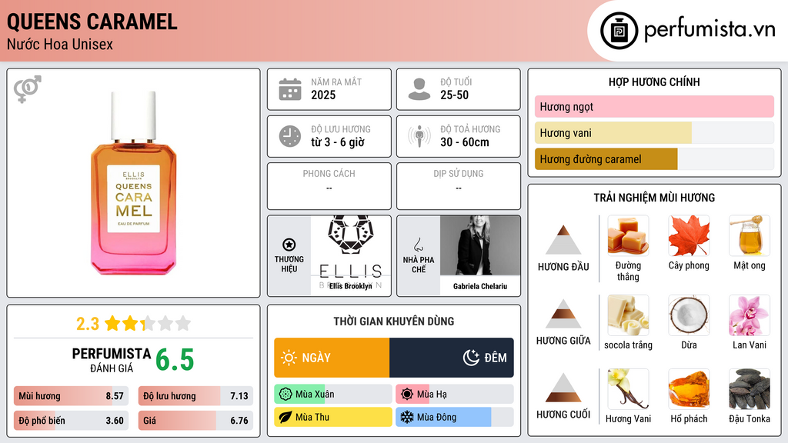Open the Đường thắng caramel note image
This screenshot has height=443, width=788.
(628, 236)
